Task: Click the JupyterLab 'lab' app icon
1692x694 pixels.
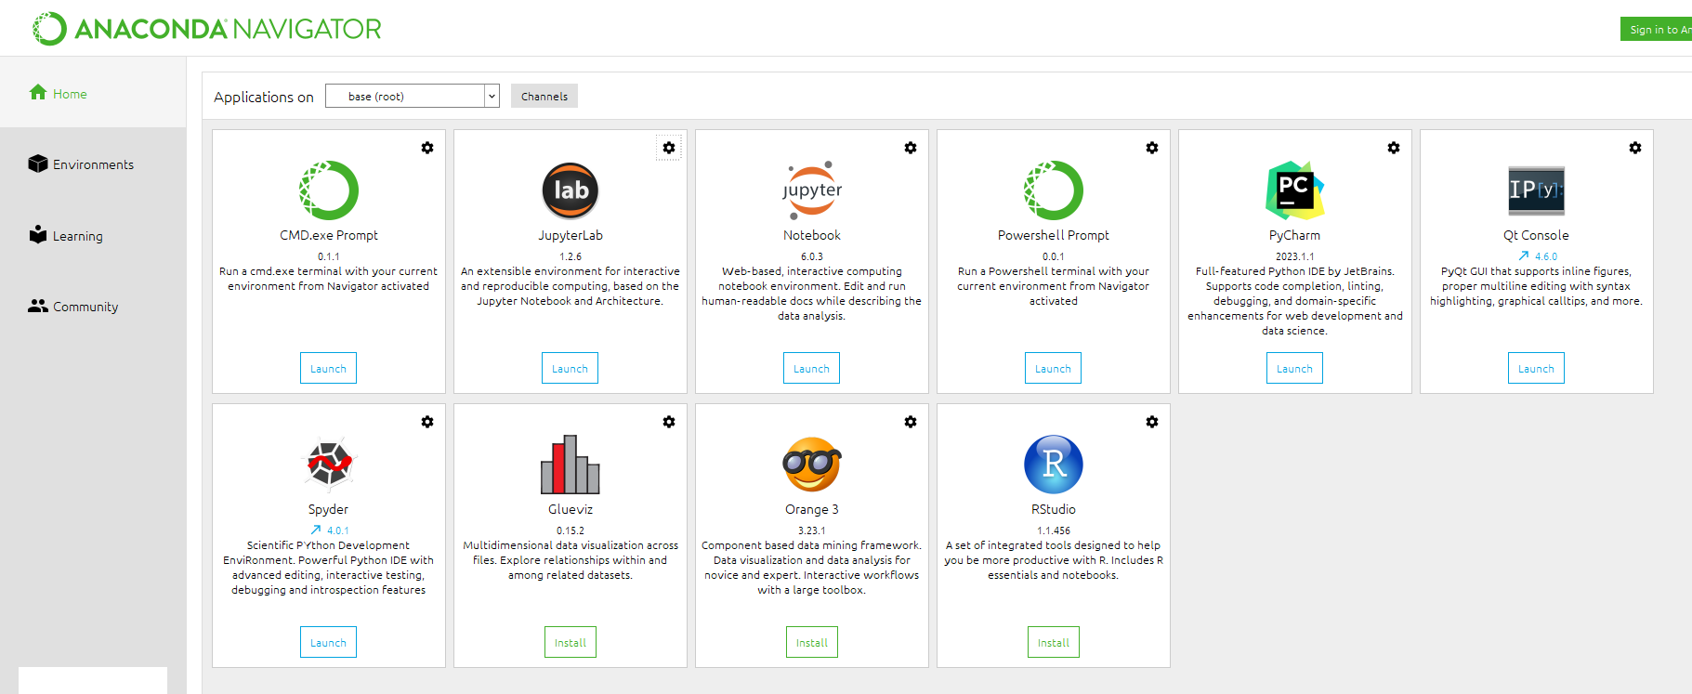Action: (x=571, y=190)
